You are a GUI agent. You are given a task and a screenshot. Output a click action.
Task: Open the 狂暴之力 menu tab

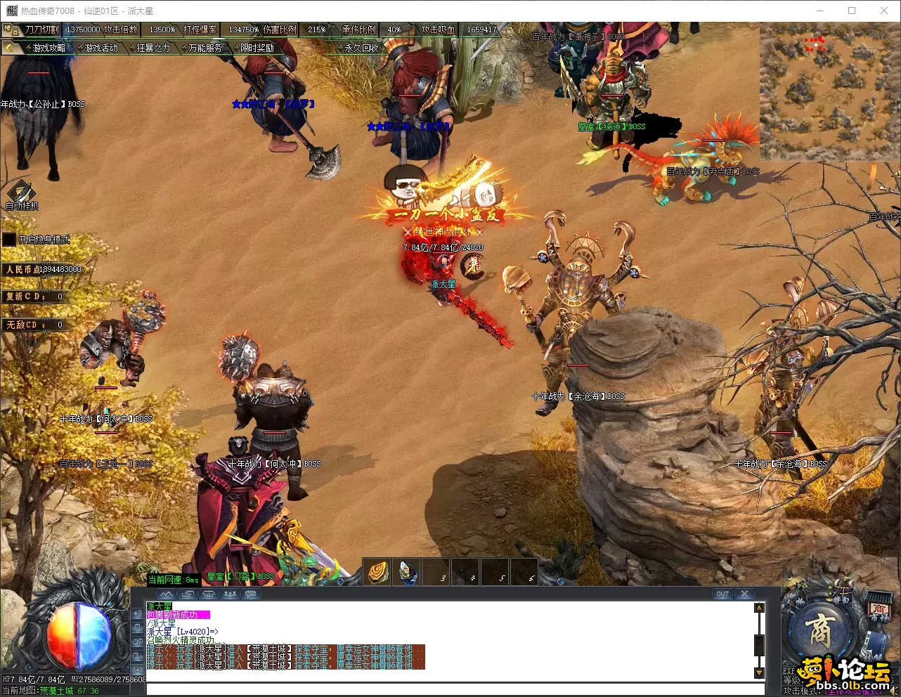pos(153,48)
